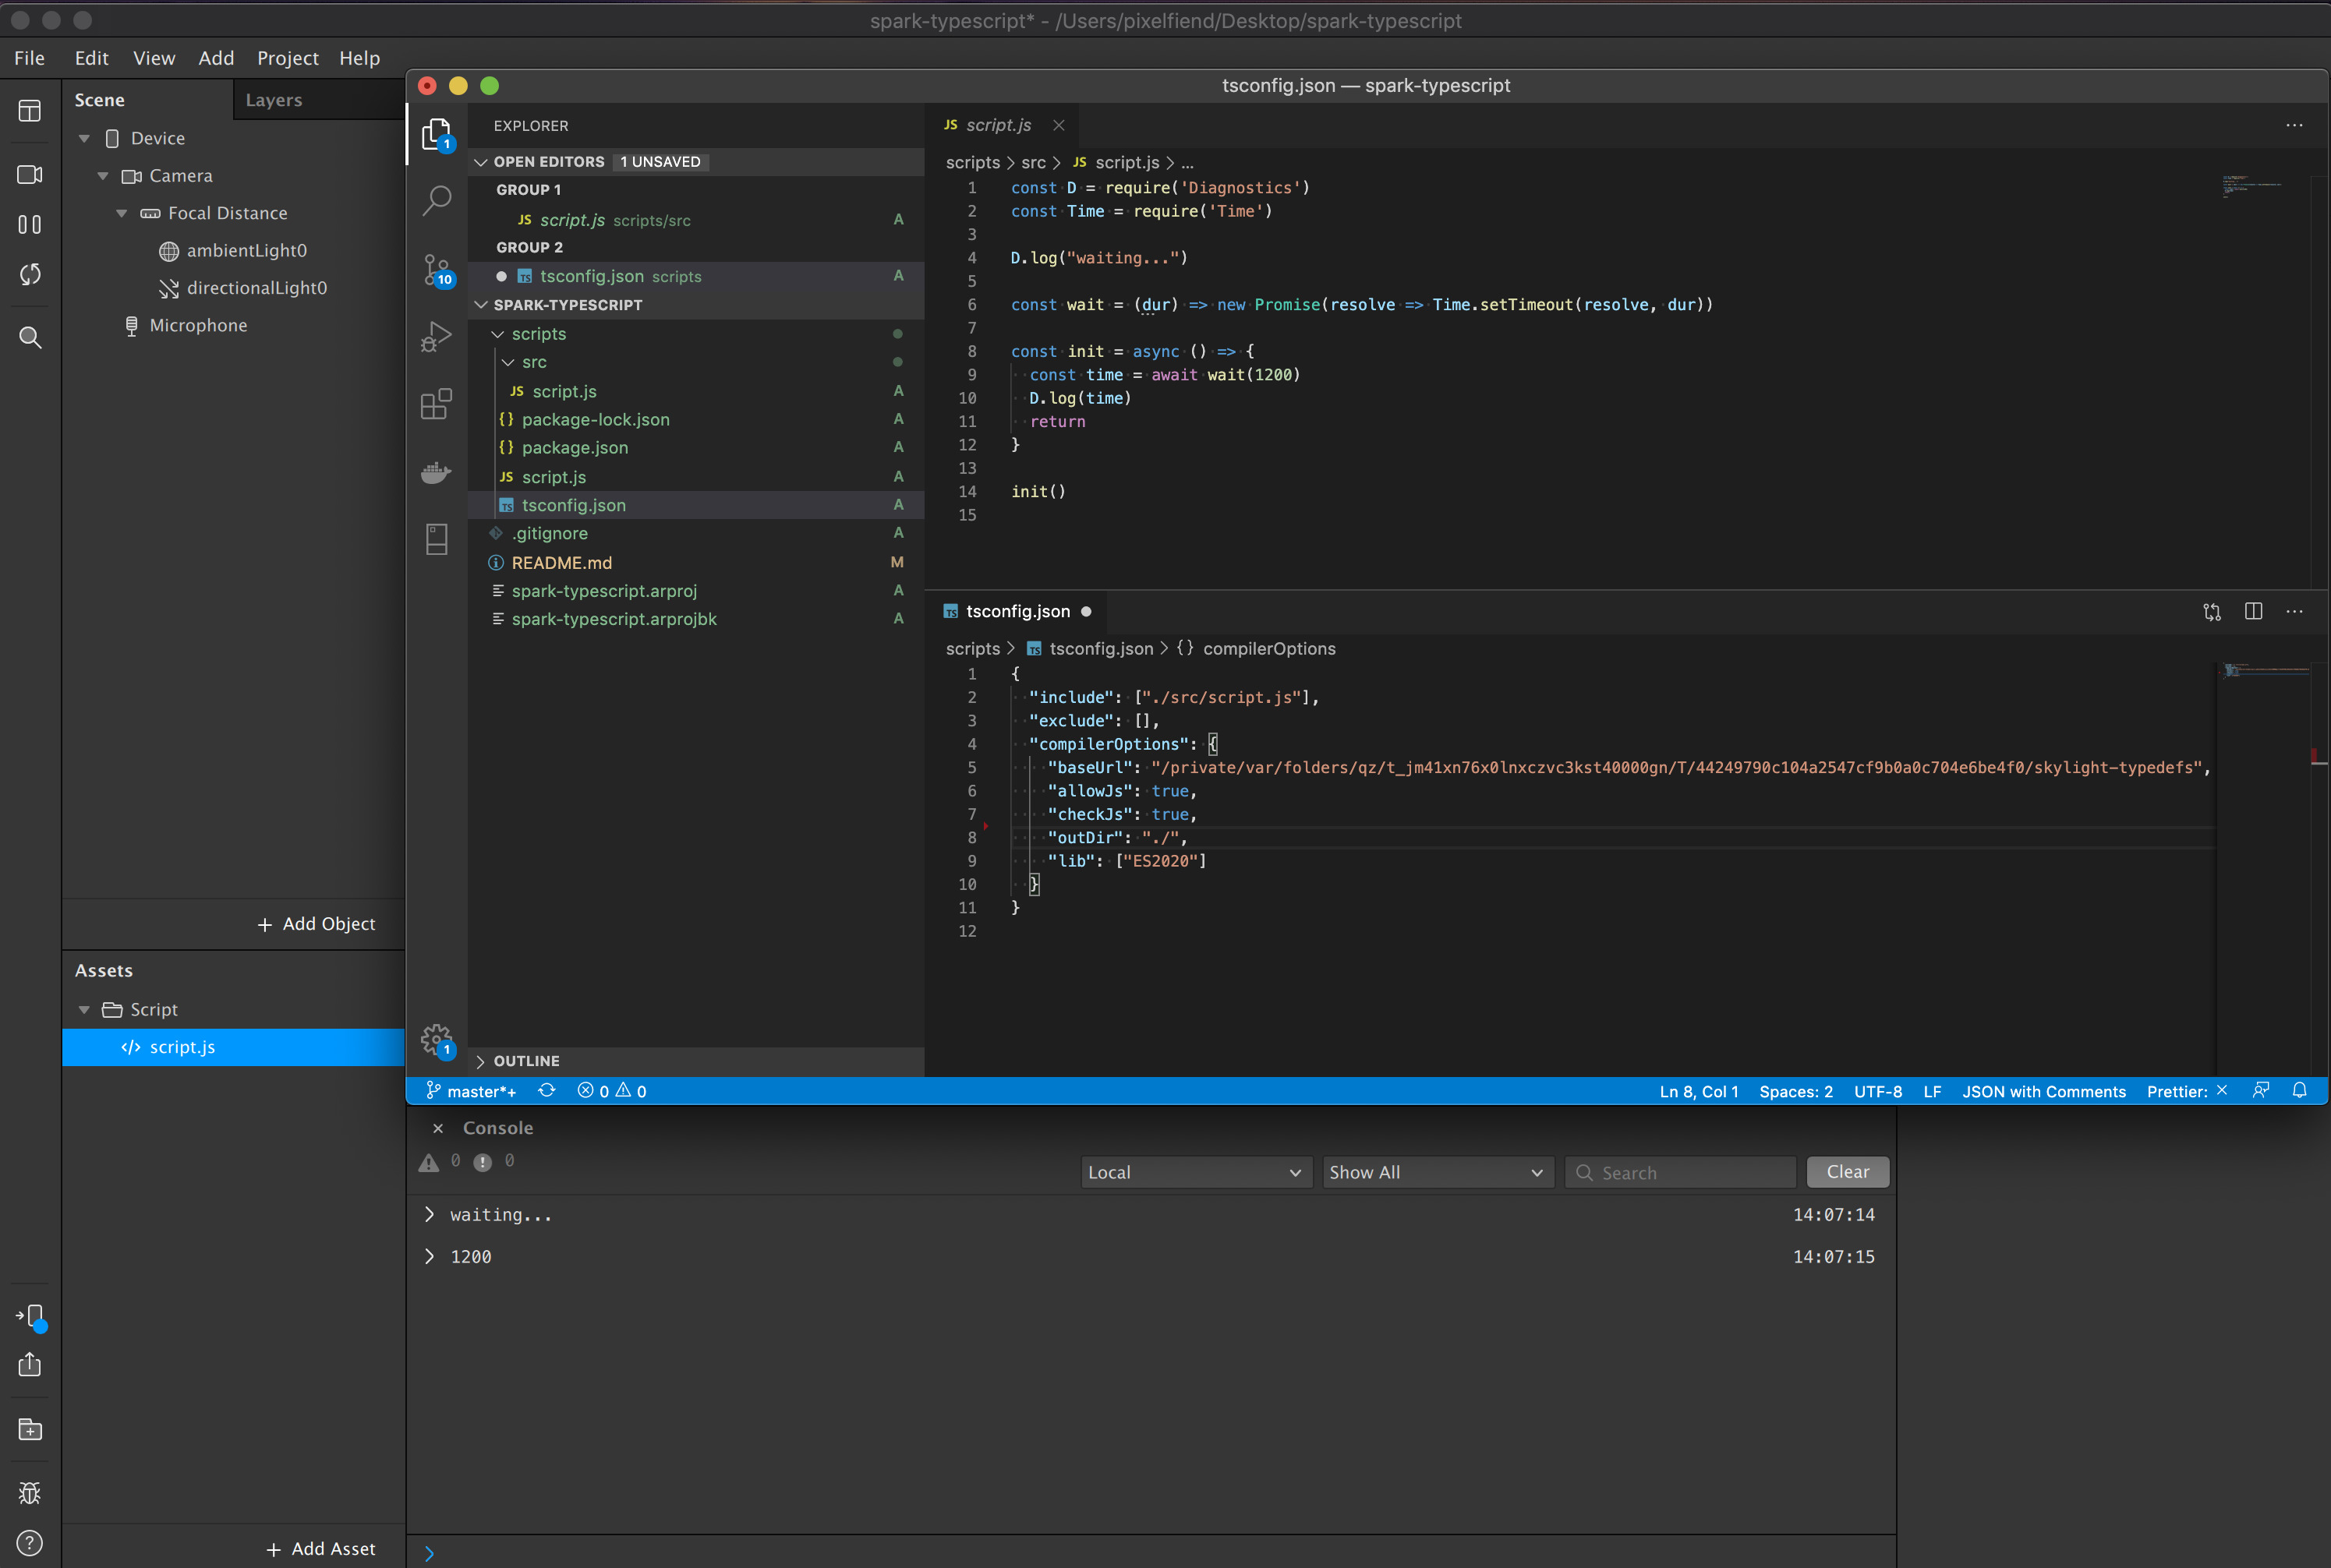Click notifications bell in status bar
Image resolution: width=2331 pixels, height=1568 pixels.
(2299, 1091)
